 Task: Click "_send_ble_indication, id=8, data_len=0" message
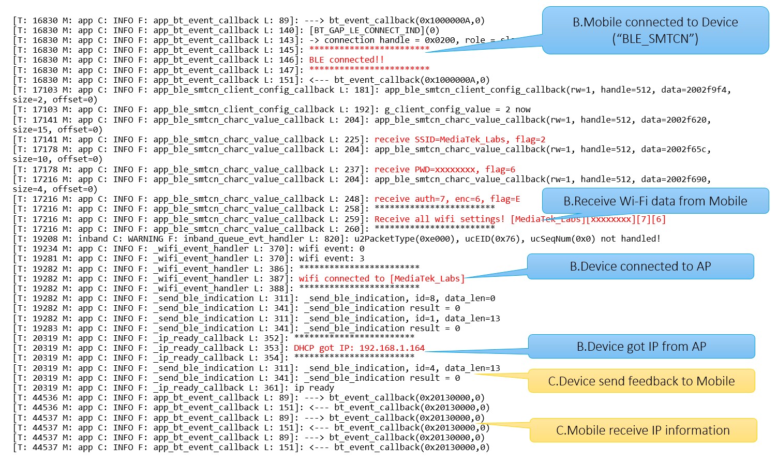click(x=399, y=299)
